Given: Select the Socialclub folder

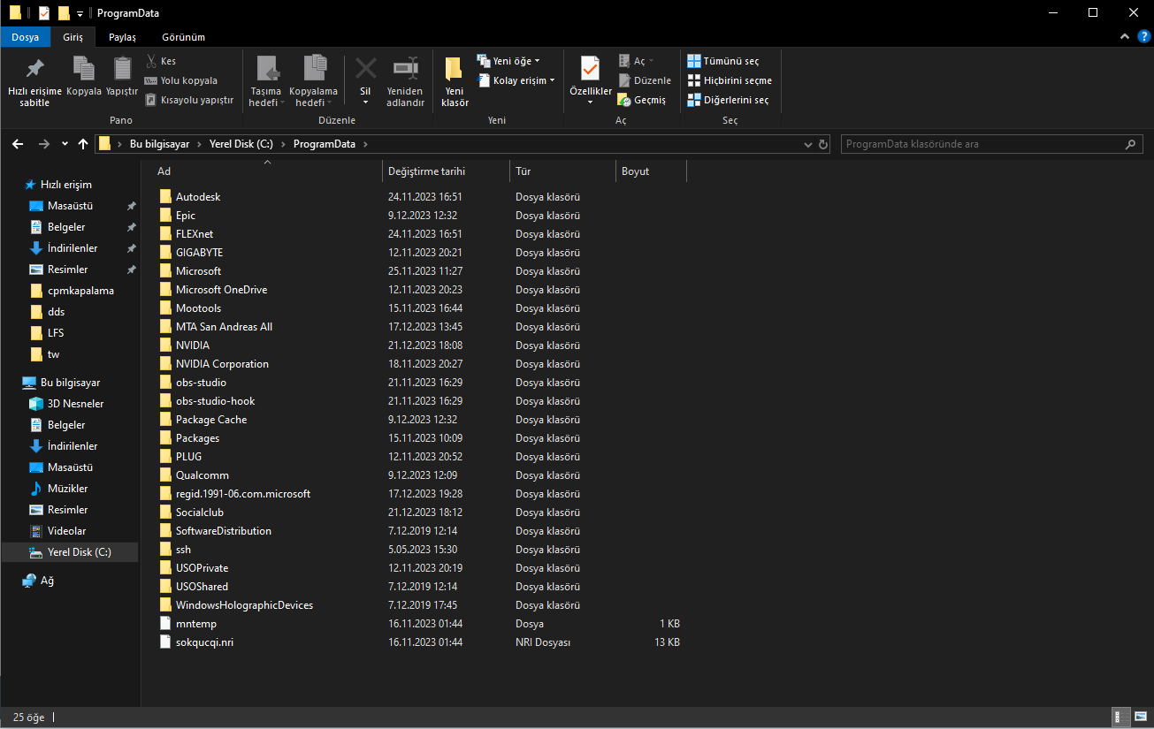Looking at the screenshot, I should click(200, 513).
